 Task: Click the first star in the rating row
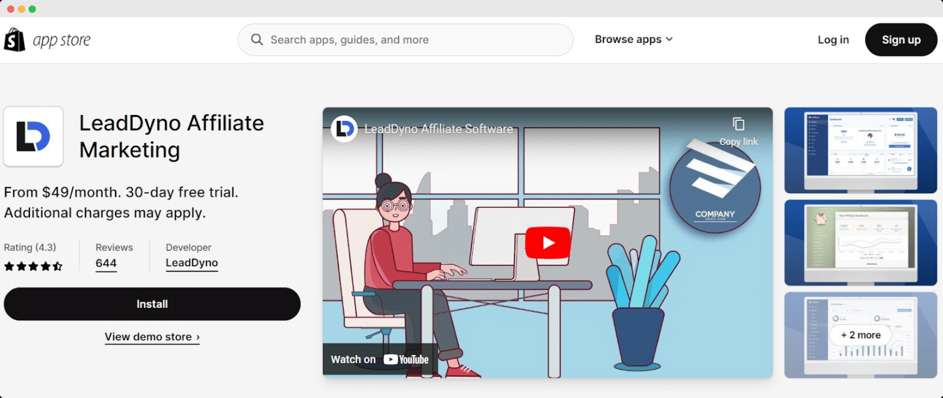pyautogui.click(x=8, y=266)
